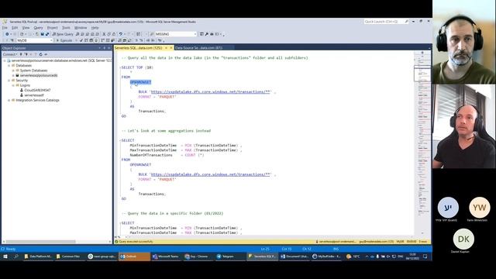496x279 pixels.
Task: Expand the serverlesssqlpoolsourcedb database node
Action: tap(13, 75)
